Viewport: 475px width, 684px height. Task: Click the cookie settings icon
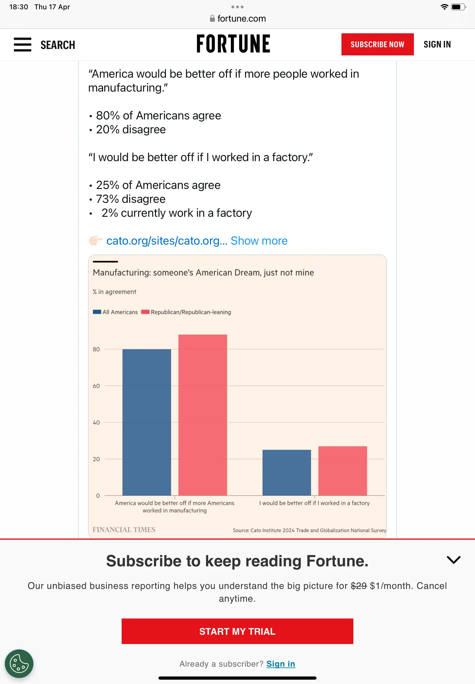[x=19, y=663]
